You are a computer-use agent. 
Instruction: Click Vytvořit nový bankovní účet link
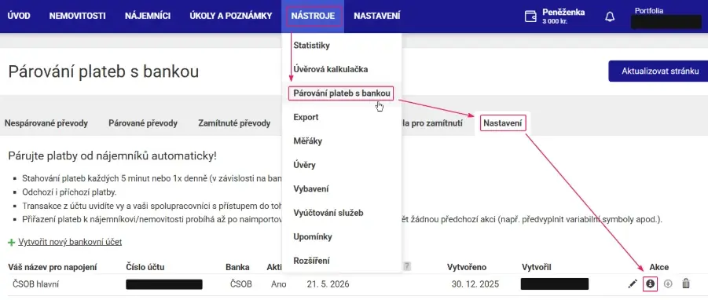pos(70,242)
